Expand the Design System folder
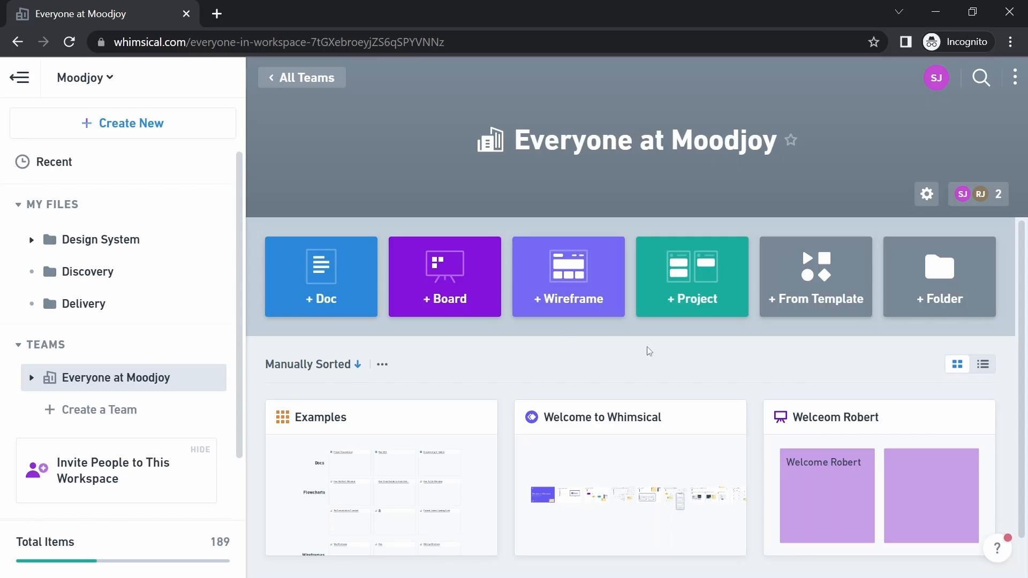 tap(32, 240)
